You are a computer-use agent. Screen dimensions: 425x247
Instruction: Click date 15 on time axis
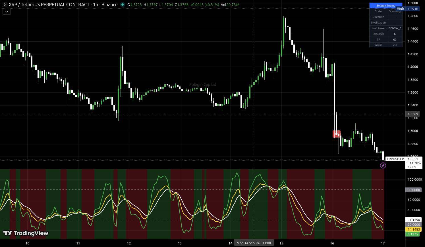click(x=281, y=243)
